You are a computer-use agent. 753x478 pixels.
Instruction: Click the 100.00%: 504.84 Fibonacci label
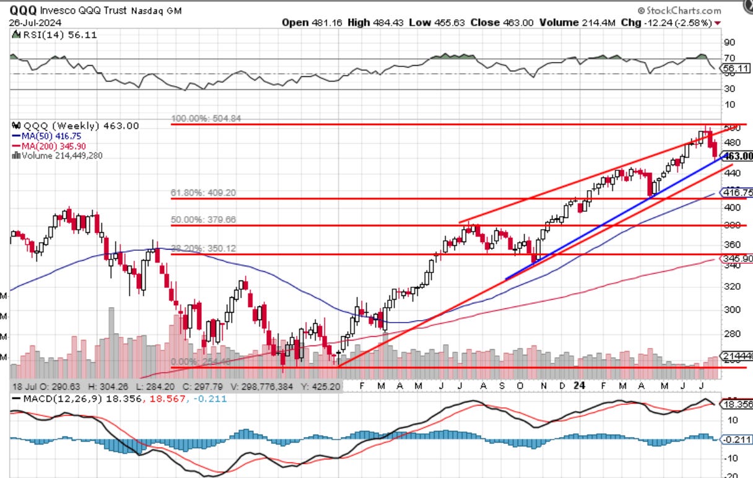(205, 118)
